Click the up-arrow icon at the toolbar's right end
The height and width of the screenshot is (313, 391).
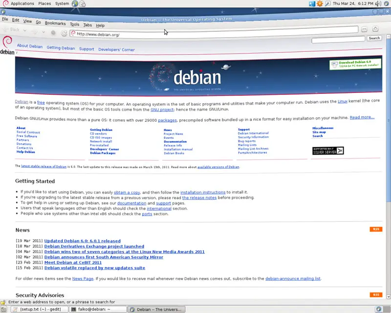375,29
